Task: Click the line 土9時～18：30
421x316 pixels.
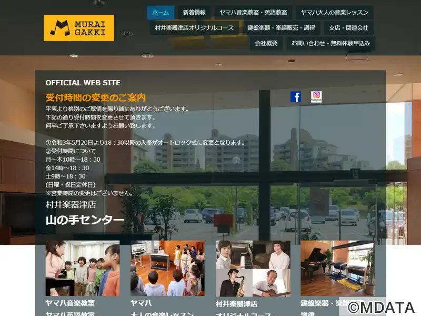Action: [65, 176]
